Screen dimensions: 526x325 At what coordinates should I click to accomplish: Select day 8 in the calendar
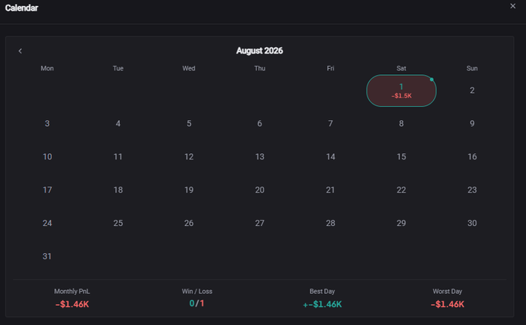click(401, 124)
